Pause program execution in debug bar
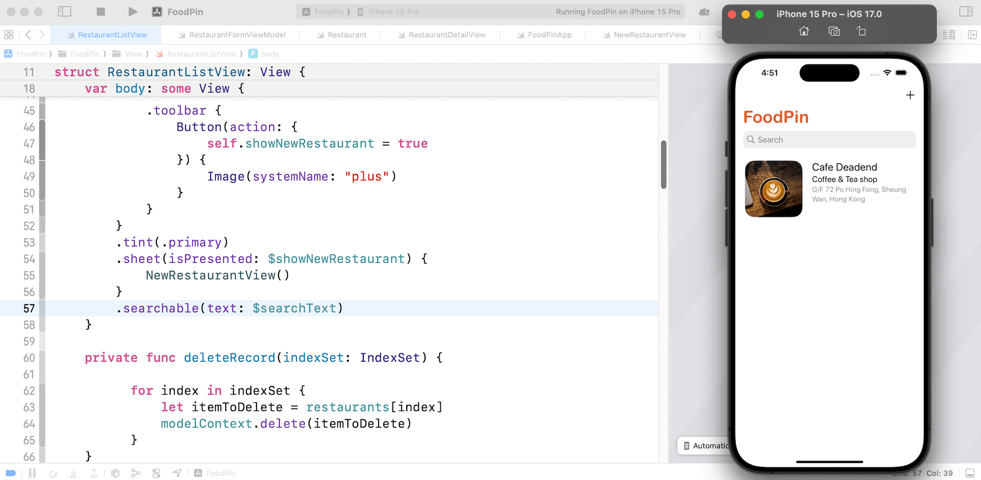Image resolution: width=981 pixels, height=480 pixels. point(32,473)
